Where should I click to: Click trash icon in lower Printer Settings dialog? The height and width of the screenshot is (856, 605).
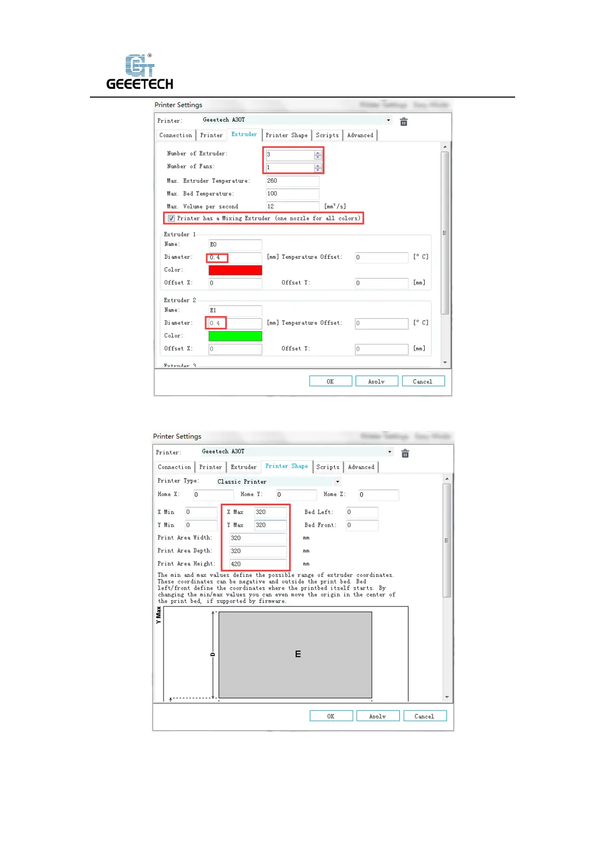click(405, 453)
